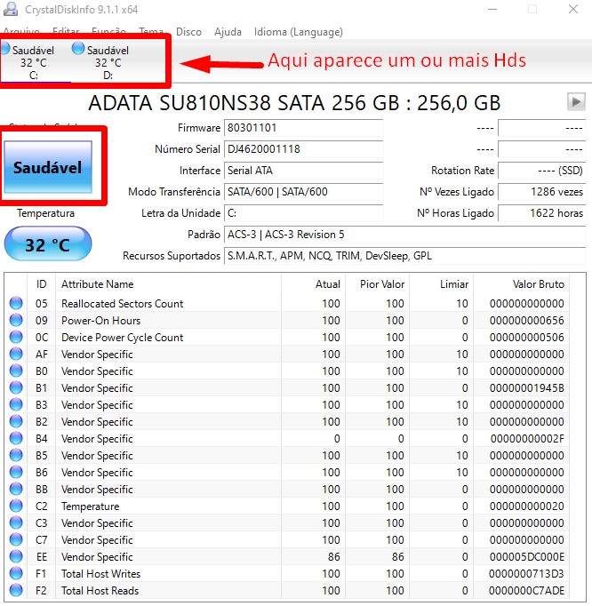
Task: Click the health orb icon of drive C:
Action: (x=5, y=50)
